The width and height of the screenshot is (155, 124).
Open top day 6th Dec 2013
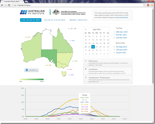(121, 35)
